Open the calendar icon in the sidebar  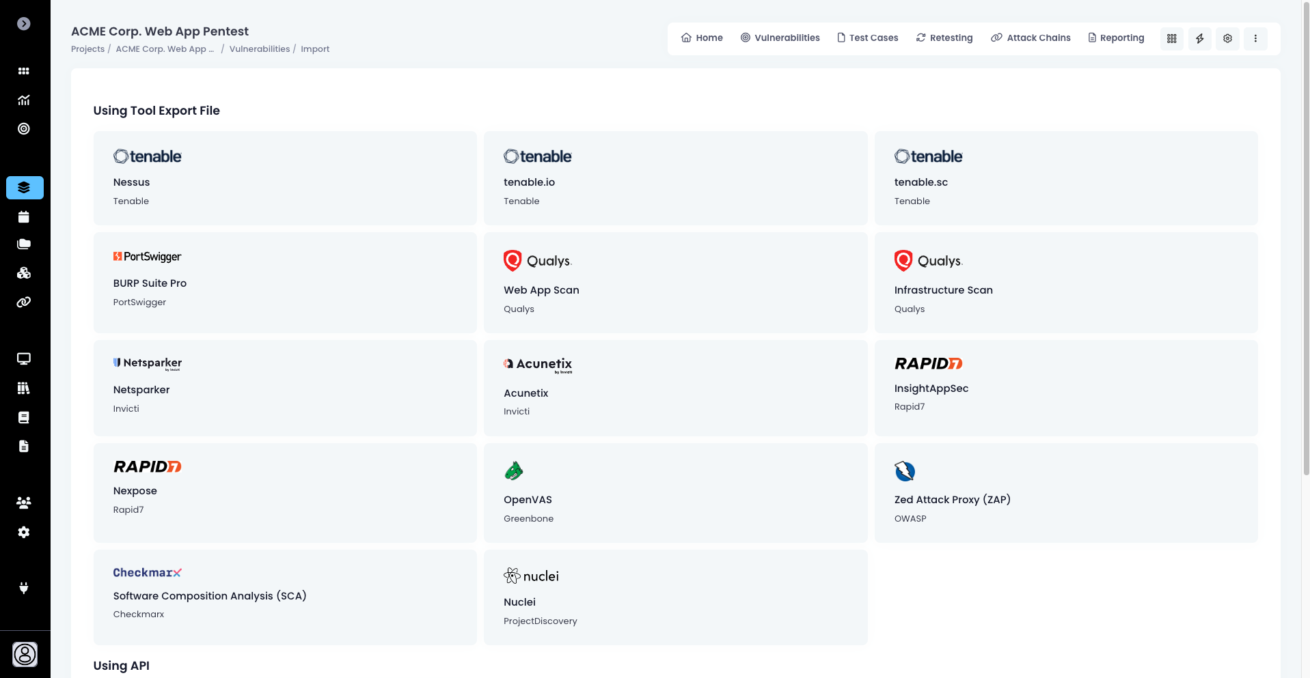(24, 217)
